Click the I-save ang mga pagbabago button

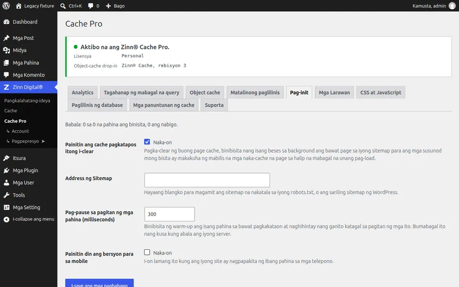tap(99, 283)
